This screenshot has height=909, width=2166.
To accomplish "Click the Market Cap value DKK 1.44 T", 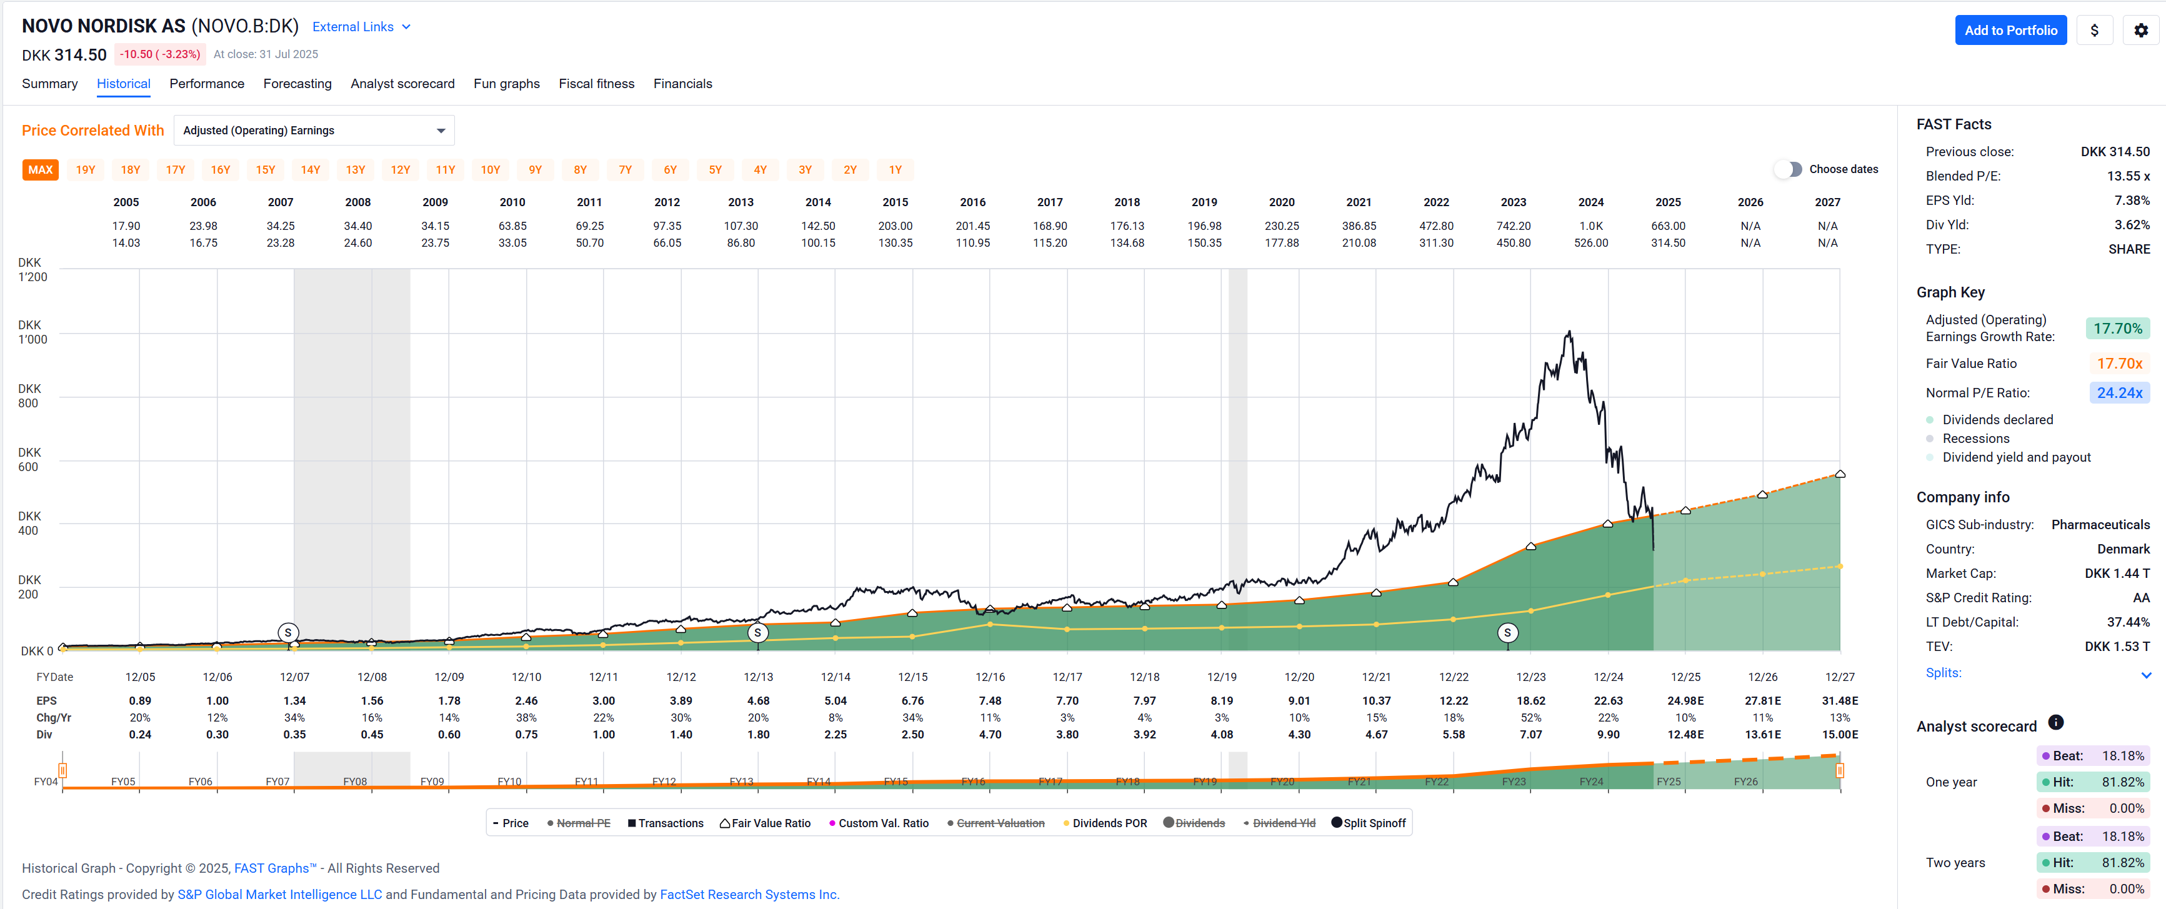I will (x=2117, y=574).
